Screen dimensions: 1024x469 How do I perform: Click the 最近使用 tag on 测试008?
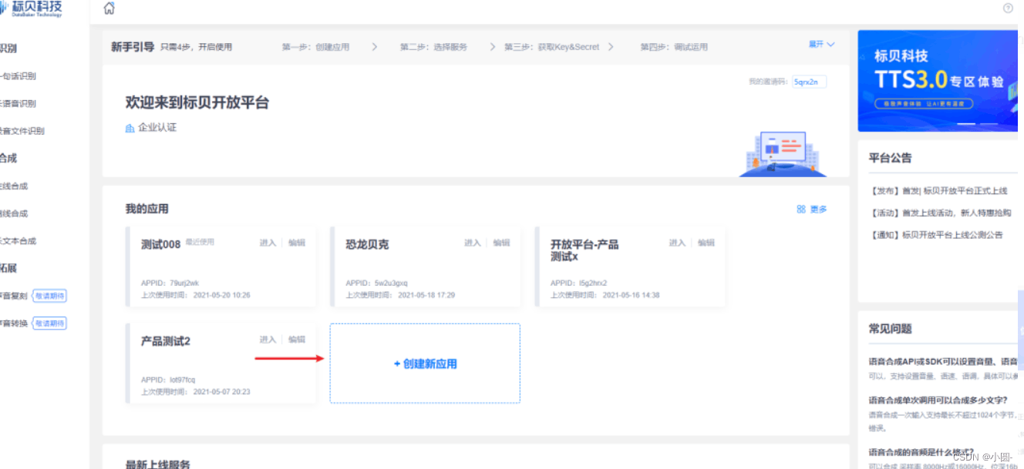click(x=200, y=242)
